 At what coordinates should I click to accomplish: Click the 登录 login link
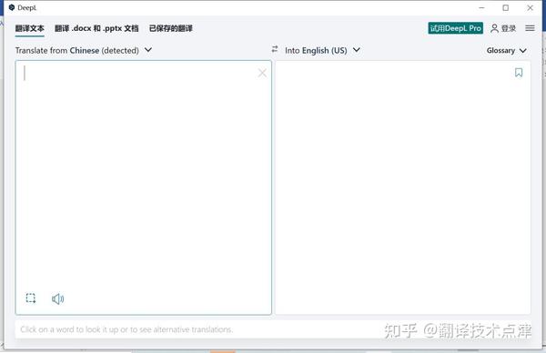(x=509, y=28)
